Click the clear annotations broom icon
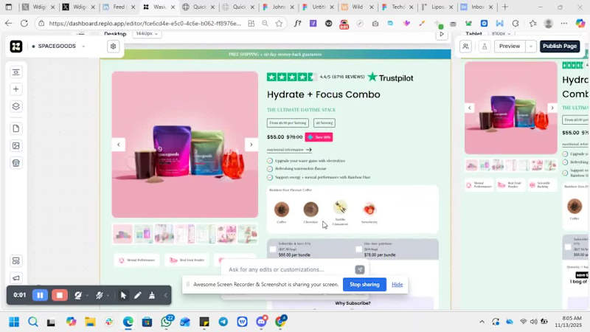 [x=152, y=296]
